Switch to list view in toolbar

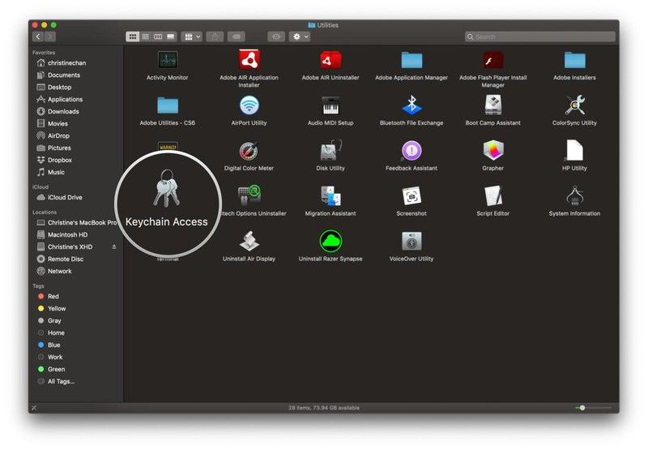[146, 36]
